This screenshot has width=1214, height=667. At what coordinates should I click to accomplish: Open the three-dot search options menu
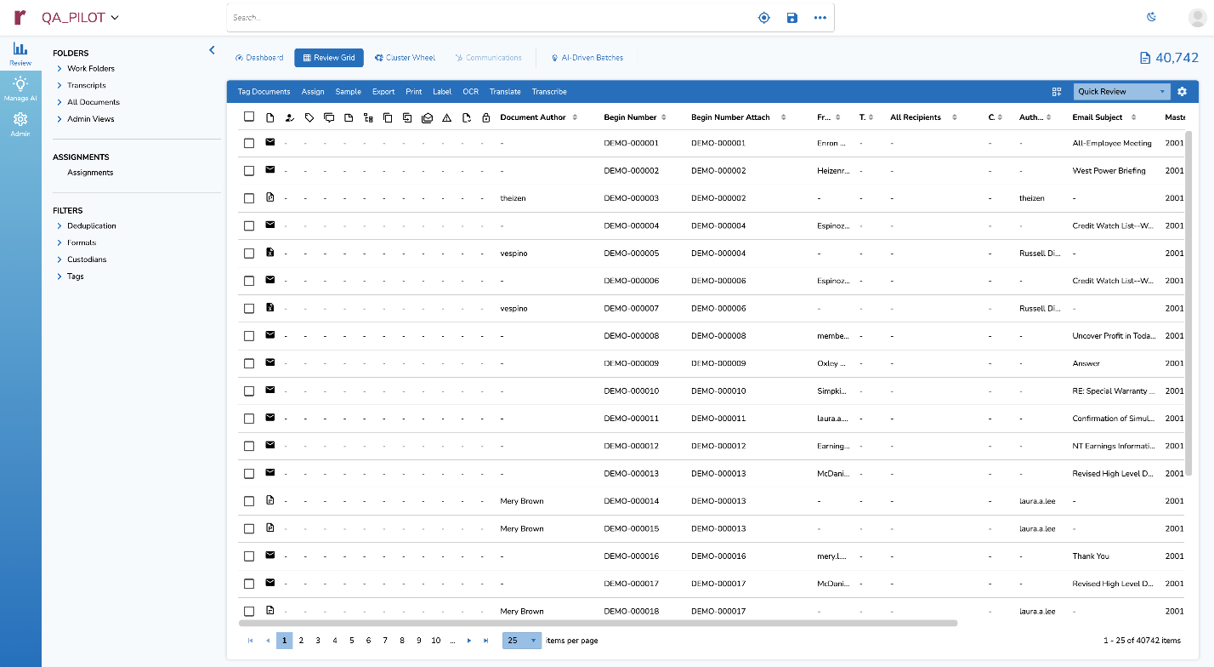pyautogui.click(x=820, y=17)
